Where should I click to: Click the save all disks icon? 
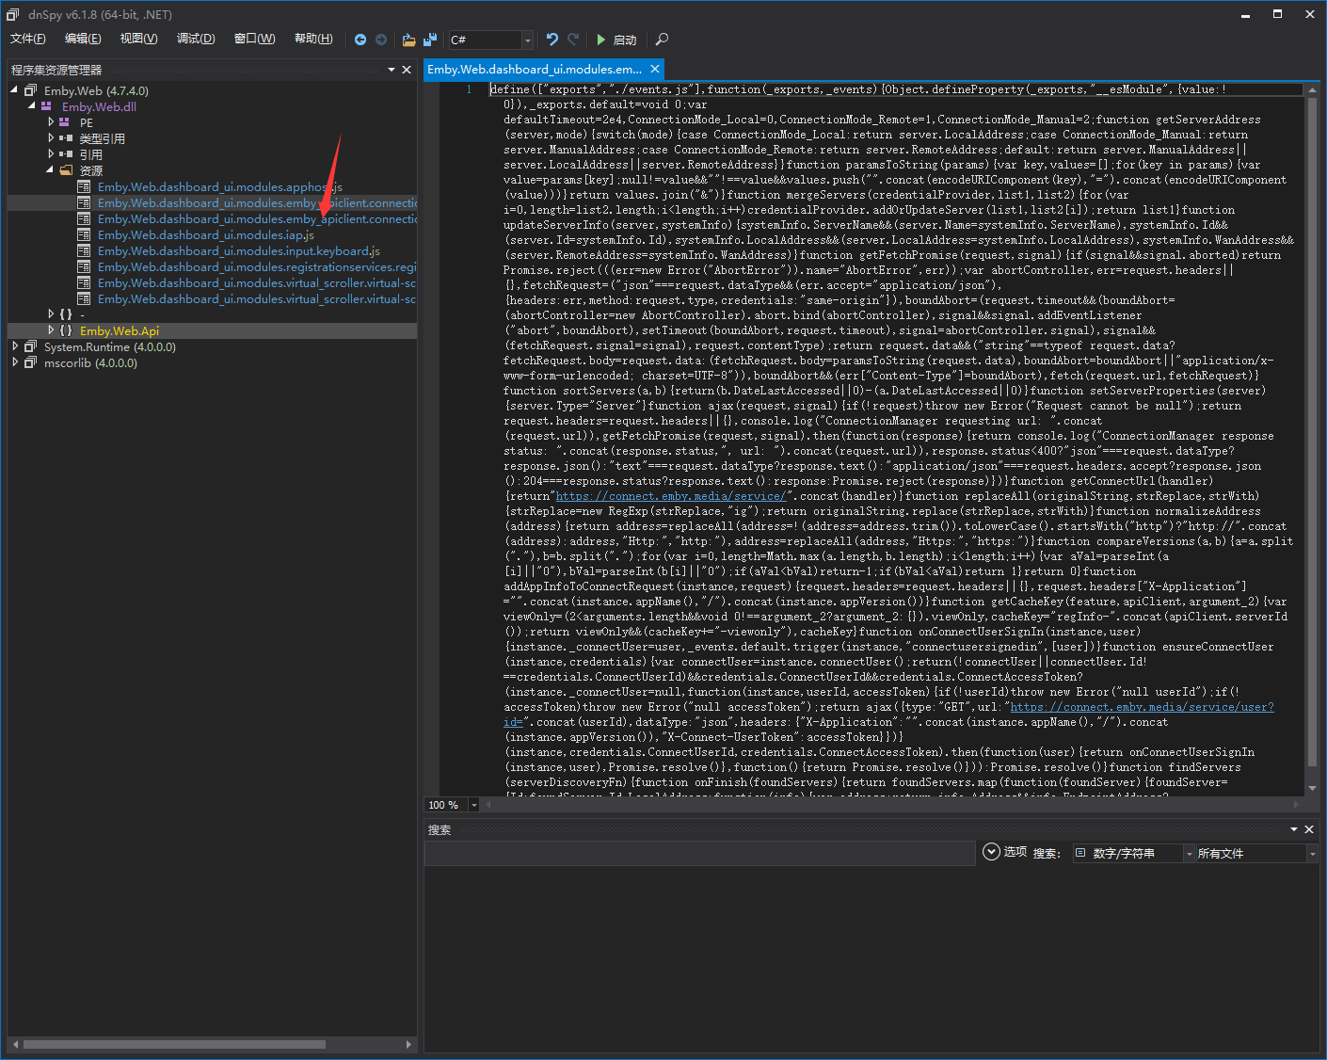[430, 40]
